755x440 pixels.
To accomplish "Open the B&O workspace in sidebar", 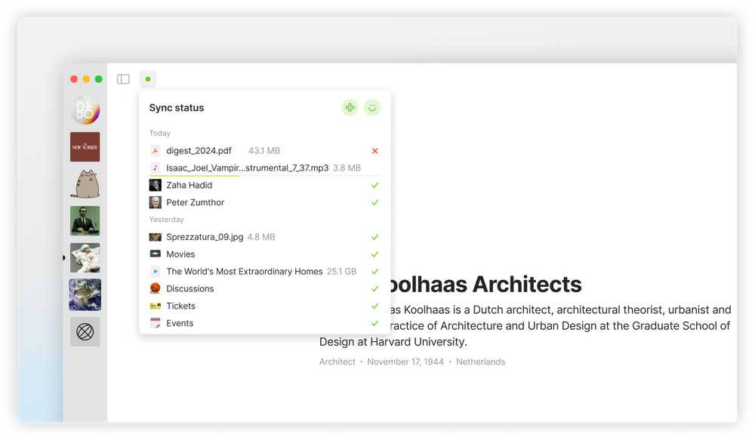I will [x=85, y=109].
